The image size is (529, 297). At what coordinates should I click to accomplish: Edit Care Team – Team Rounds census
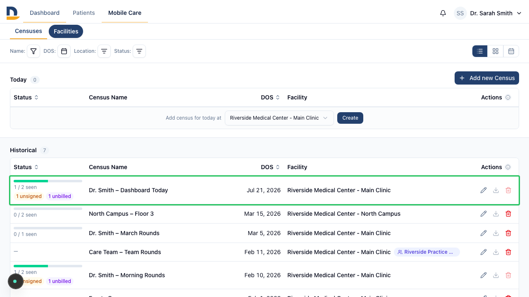[x=484, y=252]
